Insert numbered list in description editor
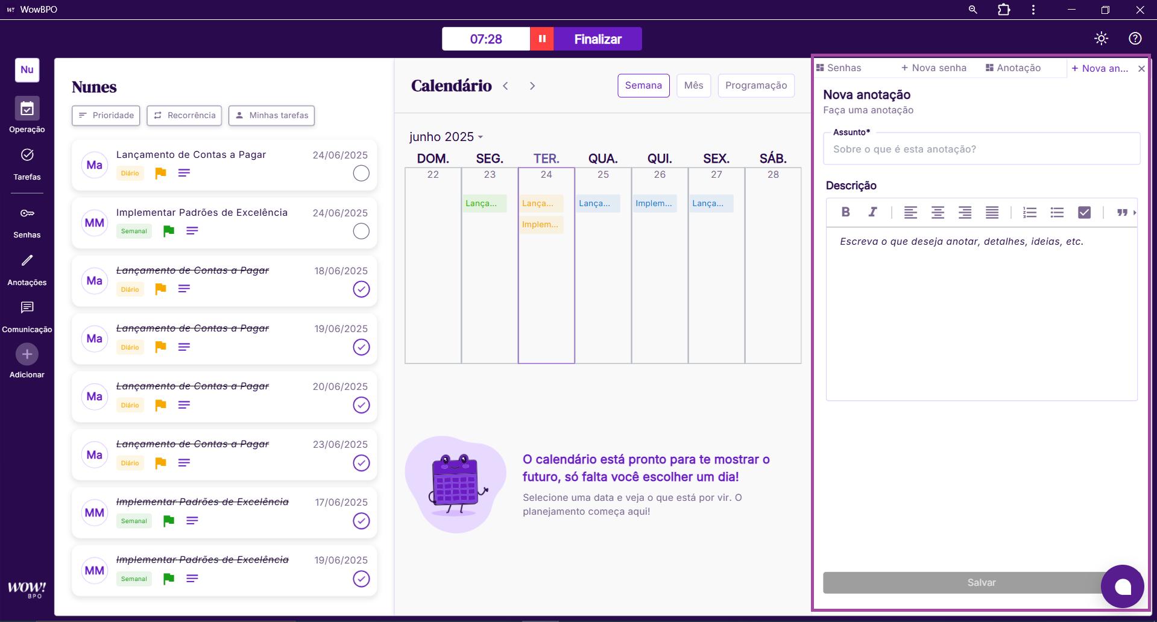Viewport: 1157px width, 622px height. coord(1029,212)
